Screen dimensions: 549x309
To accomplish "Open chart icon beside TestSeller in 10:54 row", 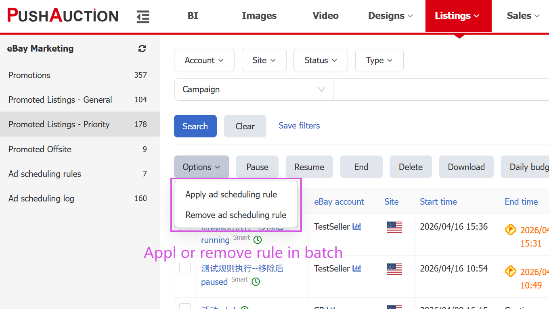I will click(x=356, y=269).
